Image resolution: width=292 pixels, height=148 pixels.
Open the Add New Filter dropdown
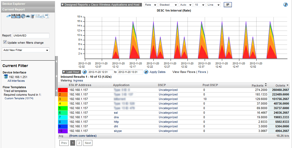pyautogui.click(x=26, y=50)
